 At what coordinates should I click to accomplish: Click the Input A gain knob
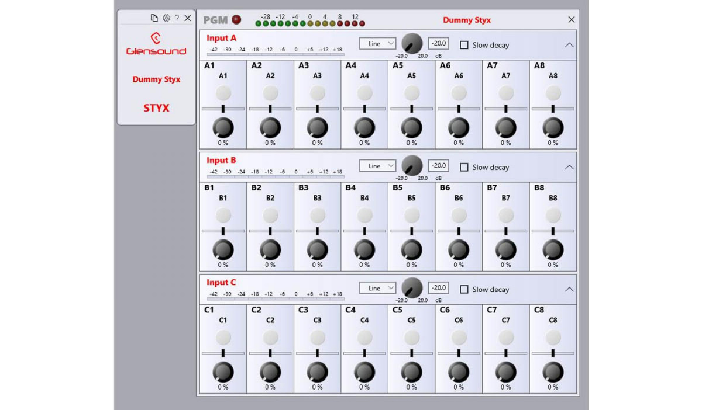(x=412, y=44)
